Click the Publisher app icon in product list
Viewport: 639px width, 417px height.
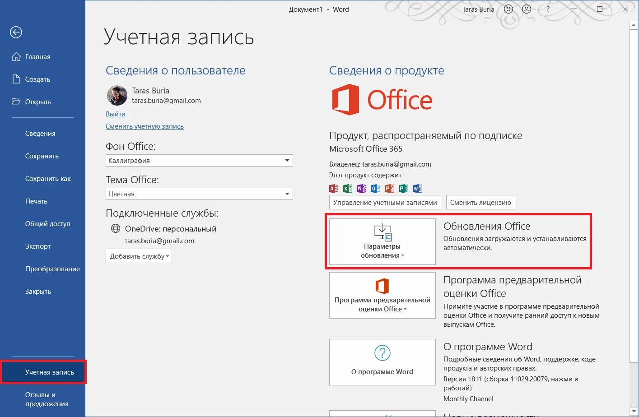[404, 189]
